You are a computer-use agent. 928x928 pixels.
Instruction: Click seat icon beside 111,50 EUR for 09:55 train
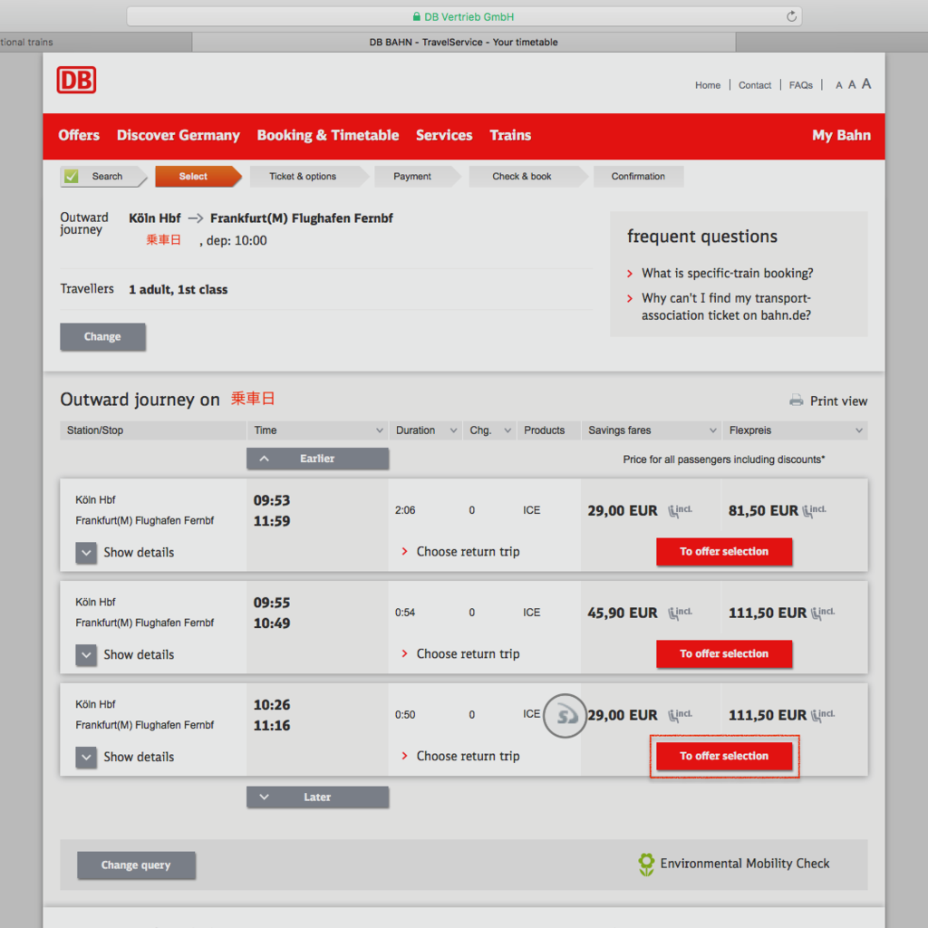click(823, 613)
